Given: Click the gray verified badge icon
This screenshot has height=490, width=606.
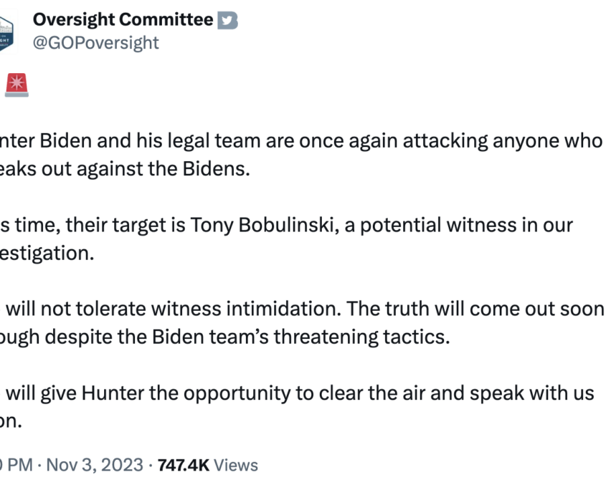Looking at the screenshot, I should [x=227, y=20].
